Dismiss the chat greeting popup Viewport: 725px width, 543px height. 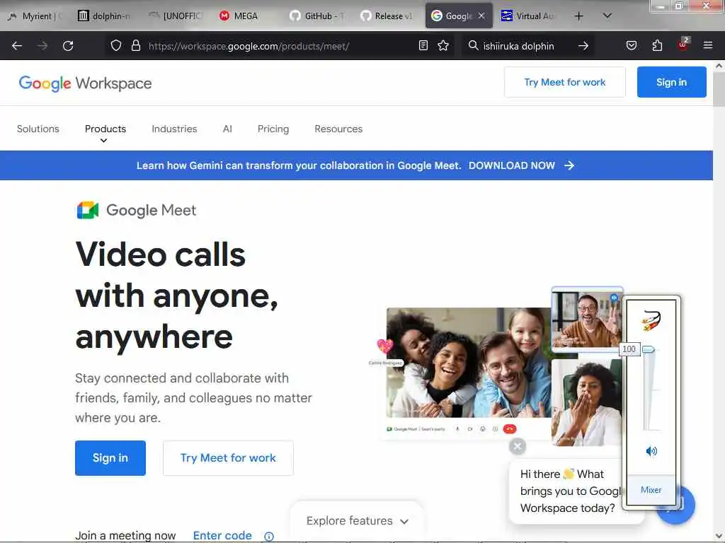click(518, 446)
